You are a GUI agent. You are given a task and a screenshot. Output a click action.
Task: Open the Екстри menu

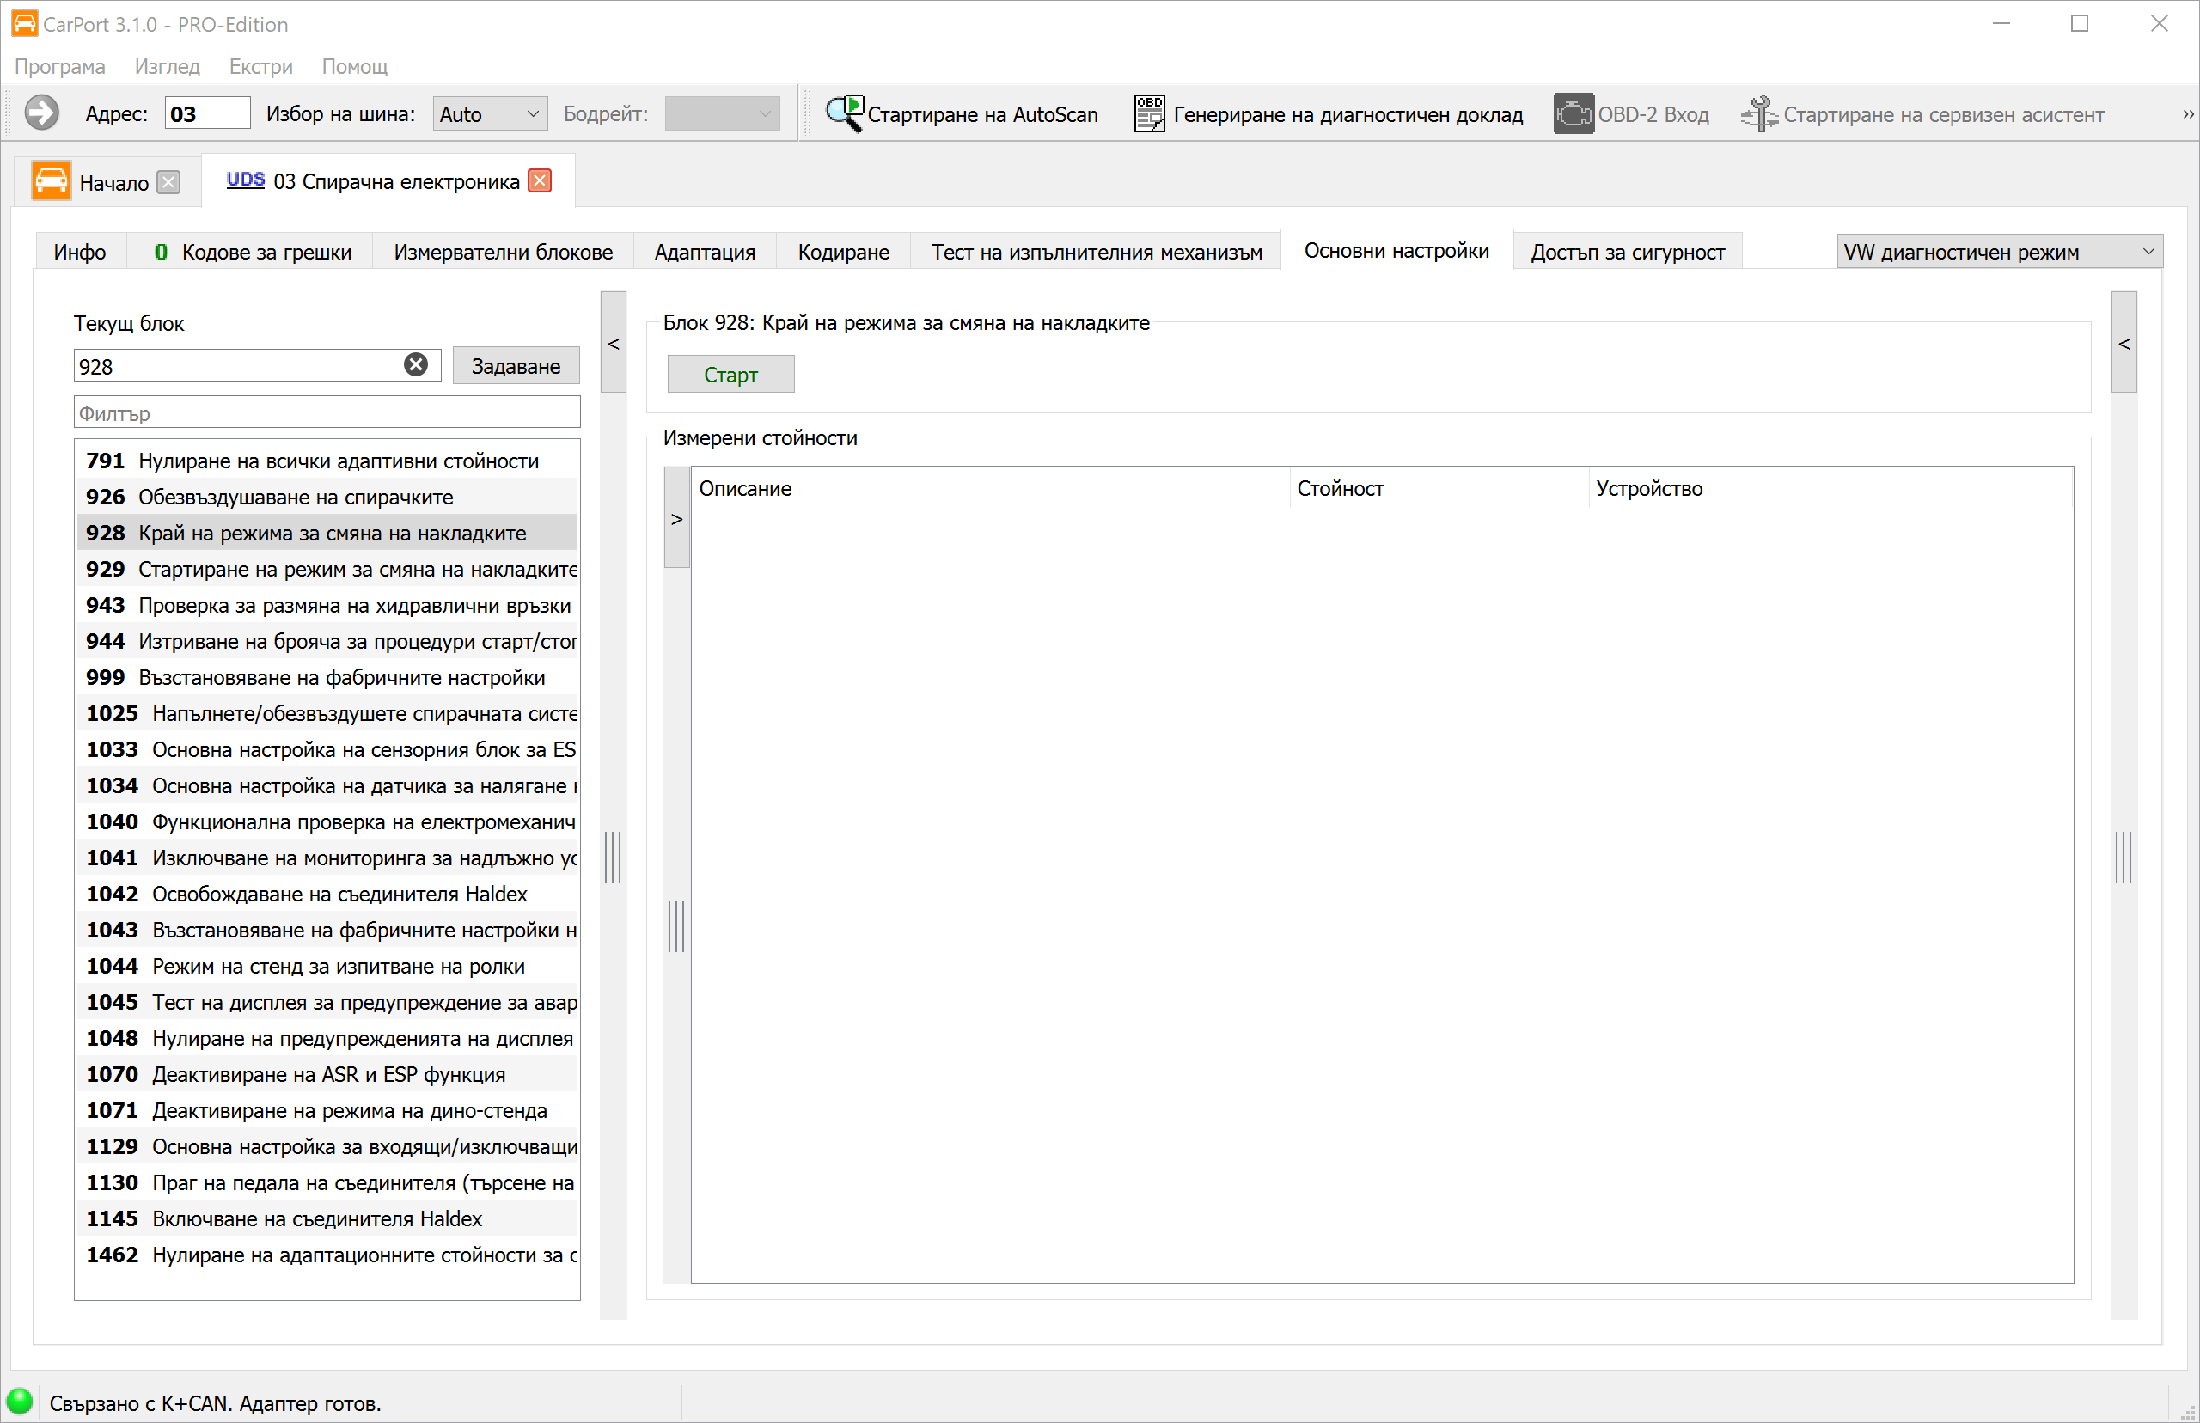pos(260,66)
